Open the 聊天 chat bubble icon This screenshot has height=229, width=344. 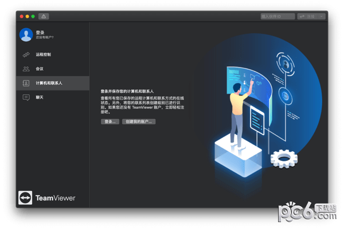click(x=26, y=97)
